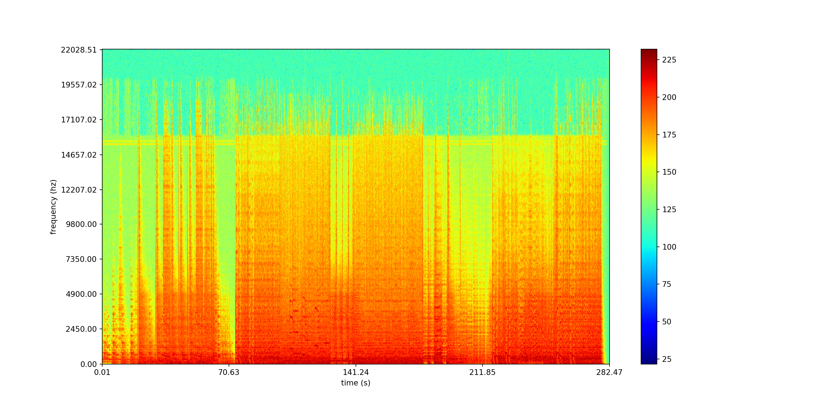Click the 4900.00 frequency tick label

[81, 294]
